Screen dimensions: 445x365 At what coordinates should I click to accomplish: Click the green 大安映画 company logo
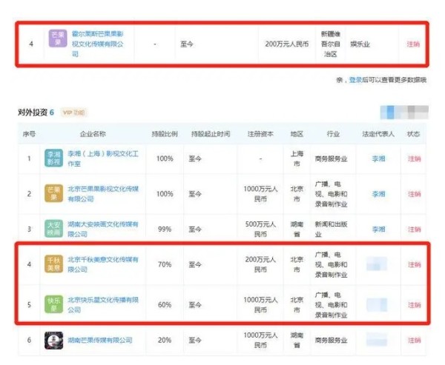53,229
